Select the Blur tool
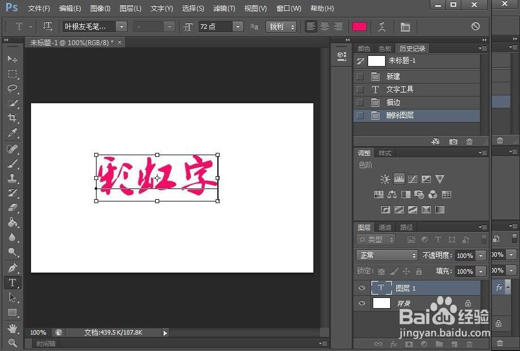The image size is (520, 351). [x=12, y=238]
